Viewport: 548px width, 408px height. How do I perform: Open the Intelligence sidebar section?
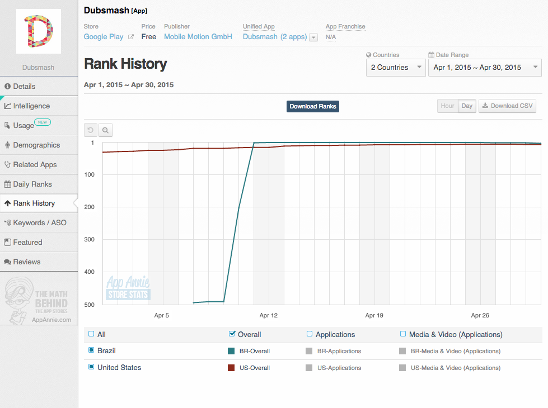pyautogui.click(x=31, y=106)
